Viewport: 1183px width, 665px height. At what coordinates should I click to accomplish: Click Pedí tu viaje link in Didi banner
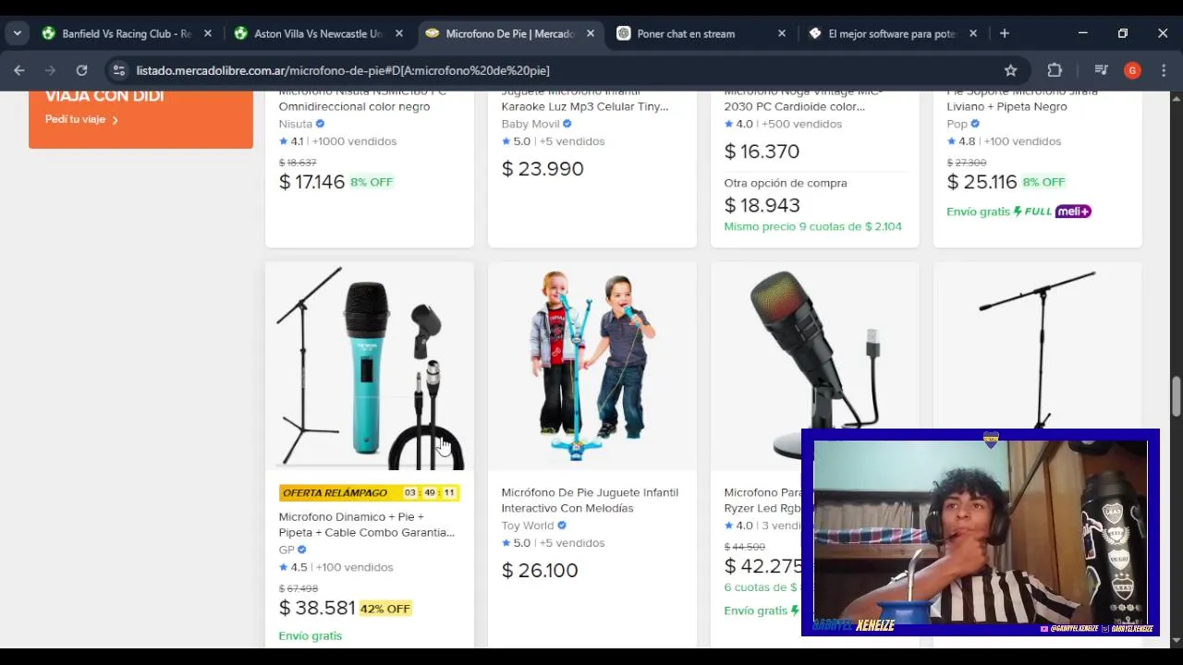81,119
